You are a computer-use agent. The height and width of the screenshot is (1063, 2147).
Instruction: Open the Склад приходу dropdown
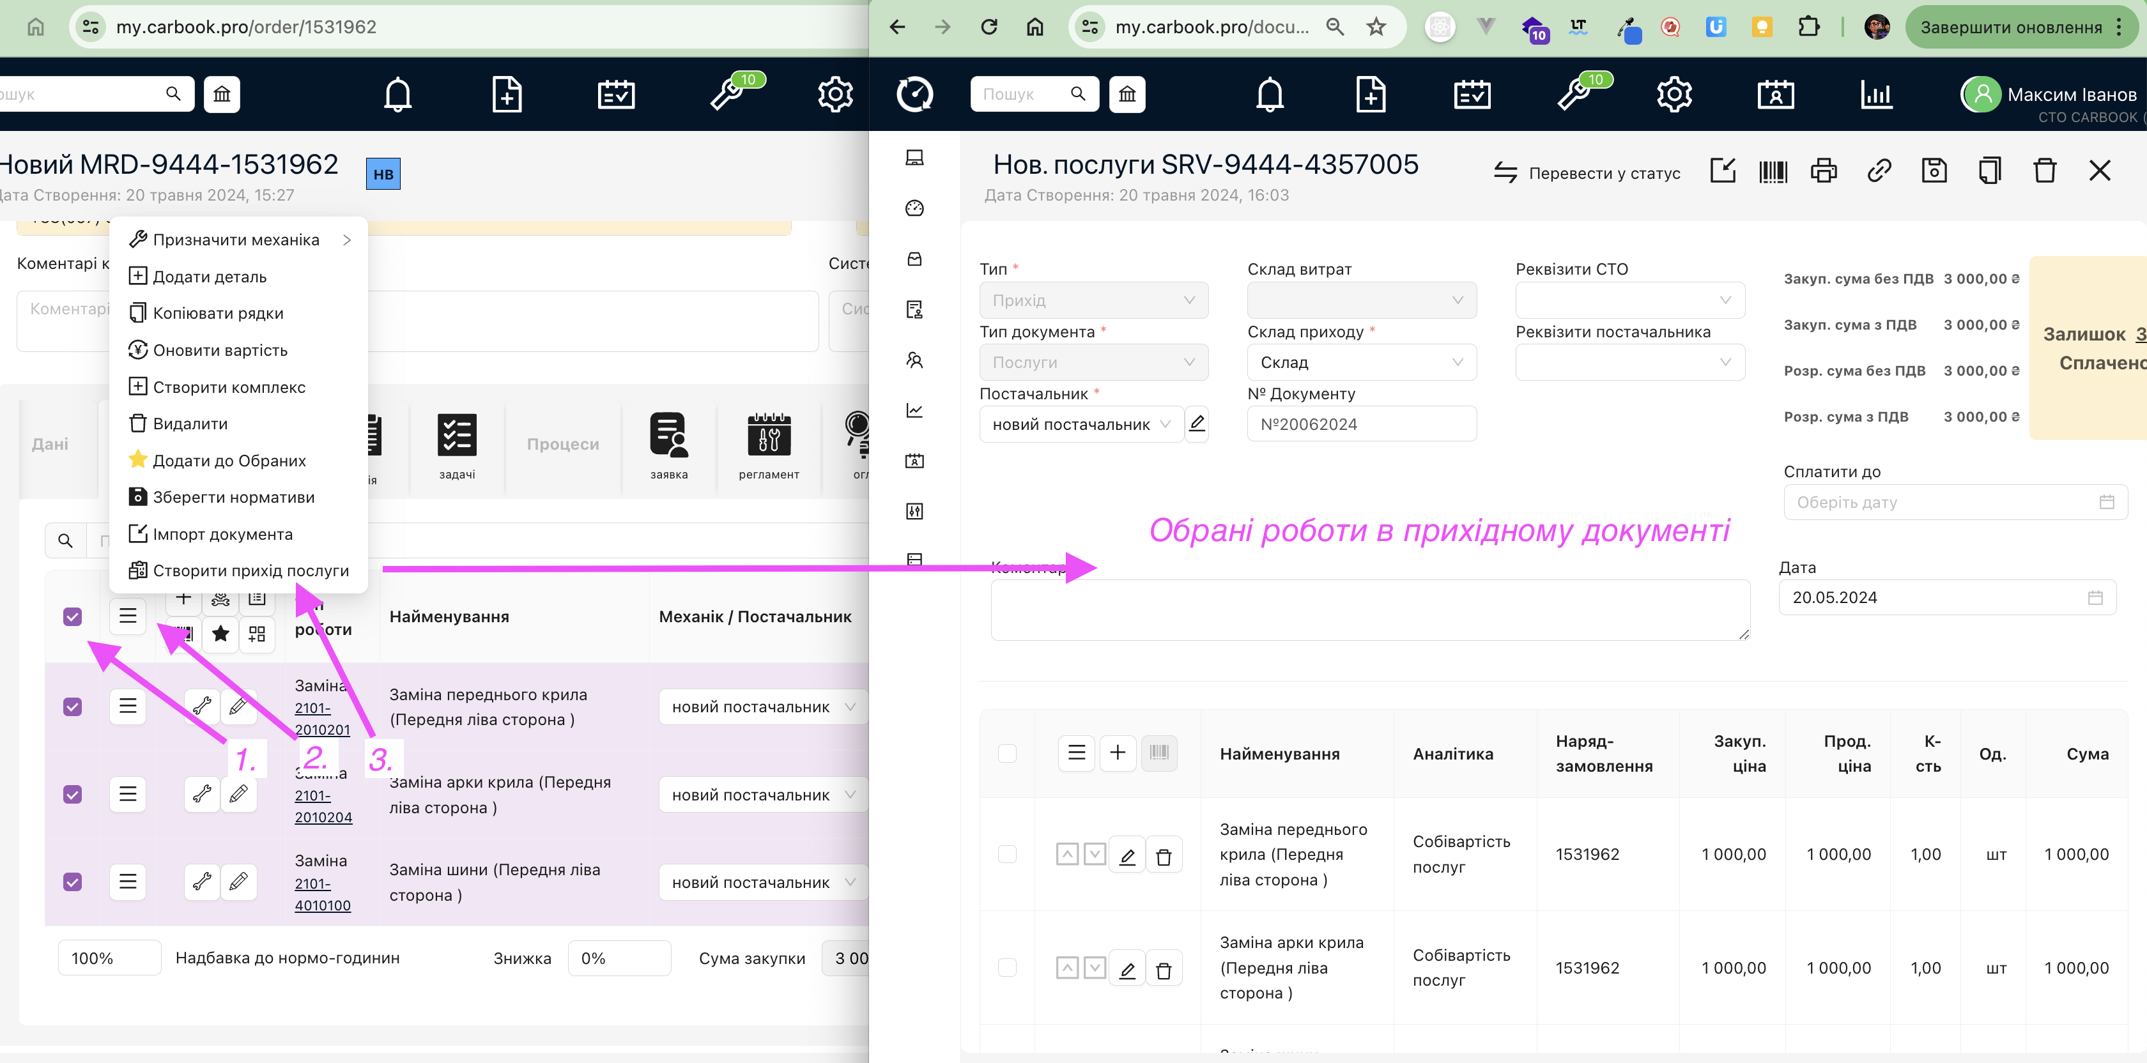[x=1361, y=362]
